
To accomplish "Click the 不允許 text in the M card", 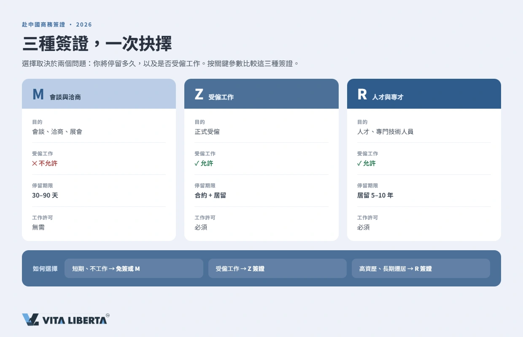I will coord(48,163).
